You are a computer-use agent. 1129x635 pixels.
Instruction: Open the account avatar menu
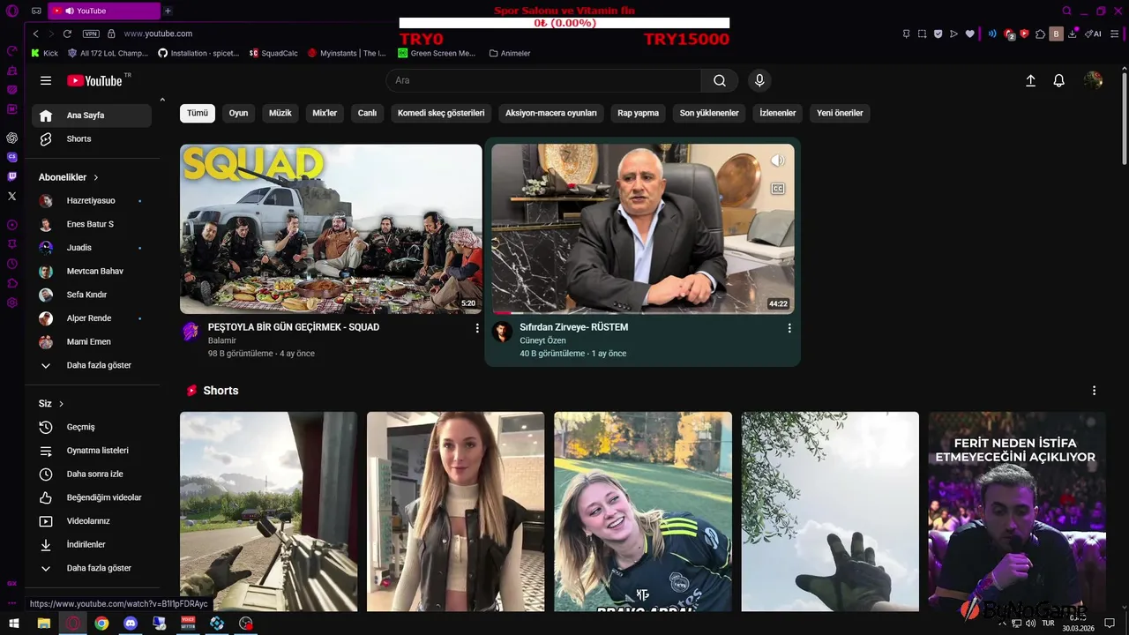pyautogui.click(x=1094, y=80)
